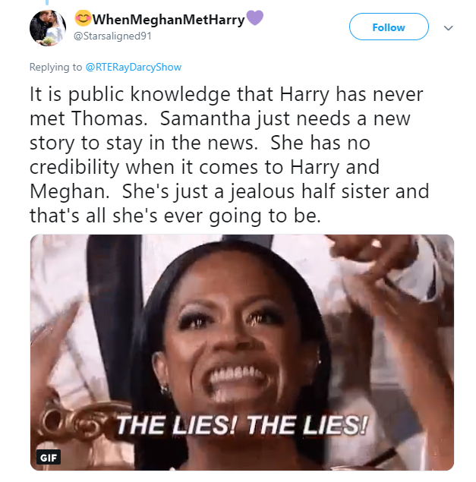The width and height of the screenshot is (476, 482).
Task: Open the @Starsaligned91 handle
Action: [112, 36]
